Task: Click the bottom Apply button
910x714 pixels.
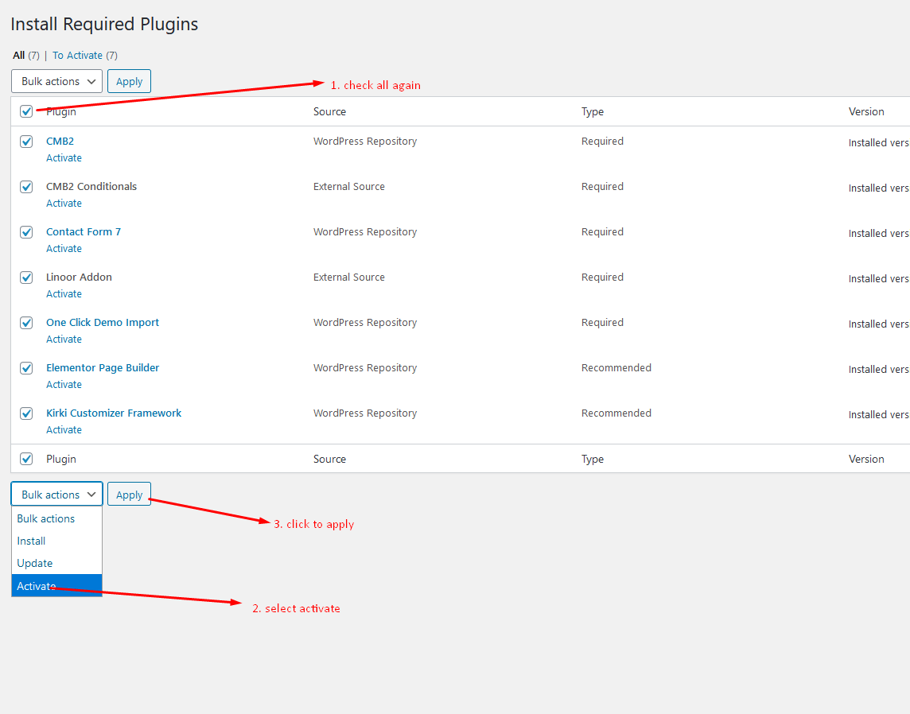Action: point(129,495)
